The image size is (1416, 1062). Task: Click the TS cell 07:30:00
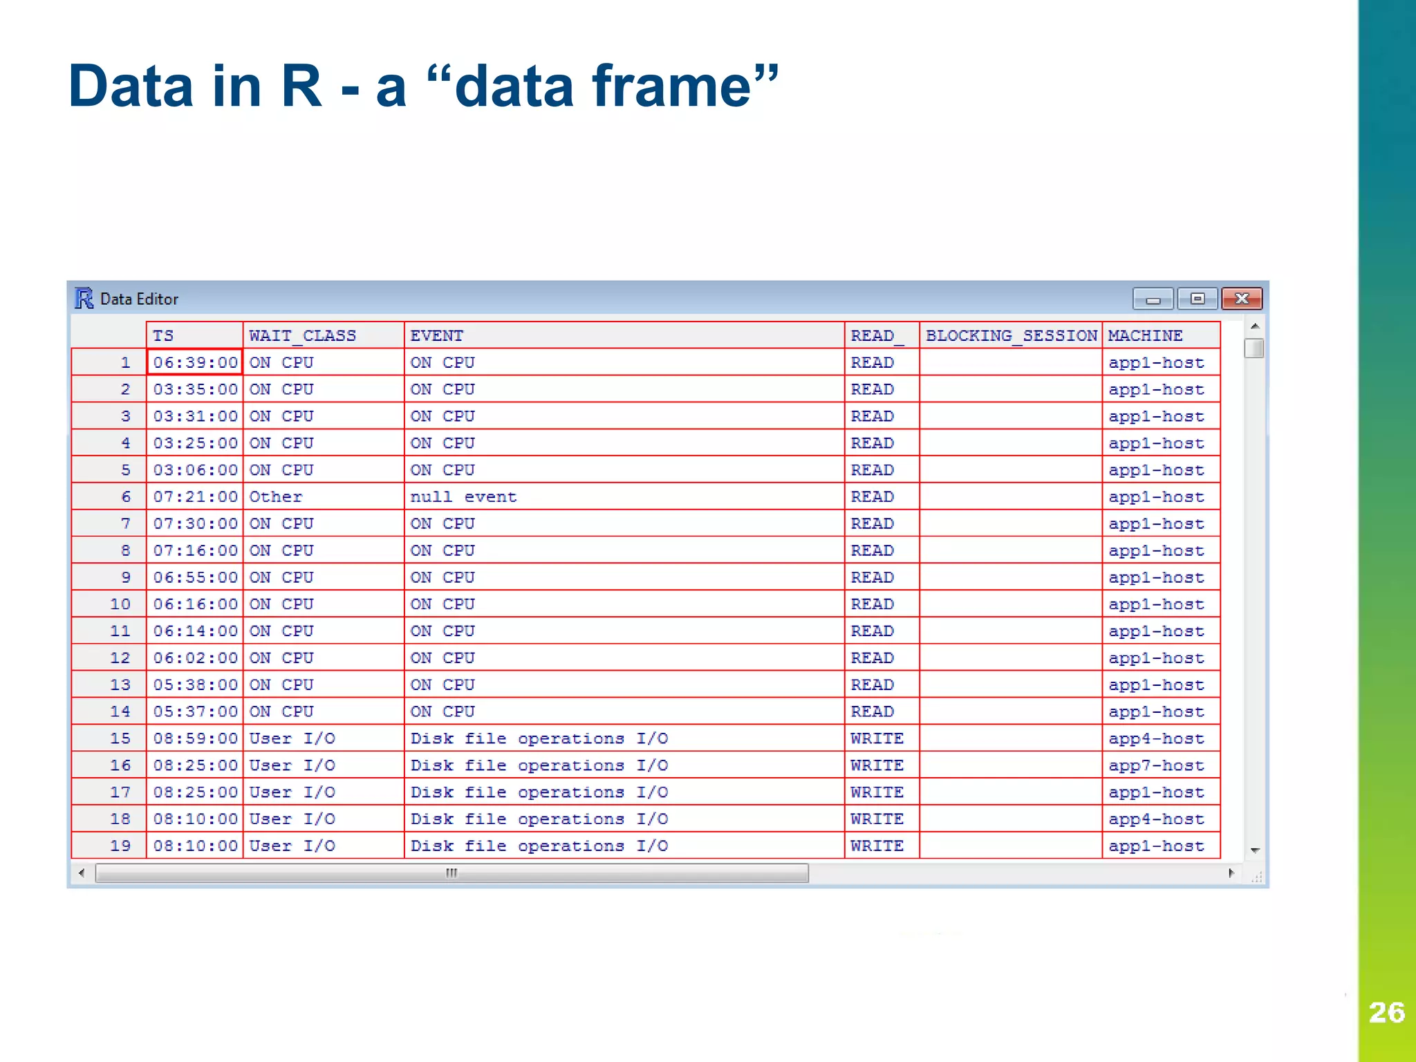pos(194,523)
